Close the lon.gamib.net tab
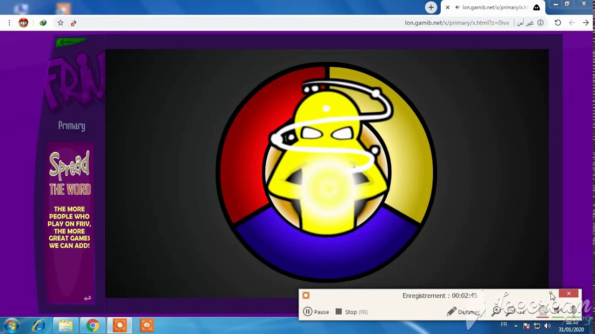 [448, 7]
